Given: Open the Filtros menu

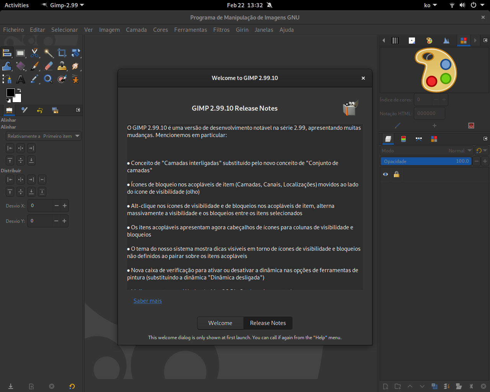Looking at the screenshot, I should coord(221,30).
